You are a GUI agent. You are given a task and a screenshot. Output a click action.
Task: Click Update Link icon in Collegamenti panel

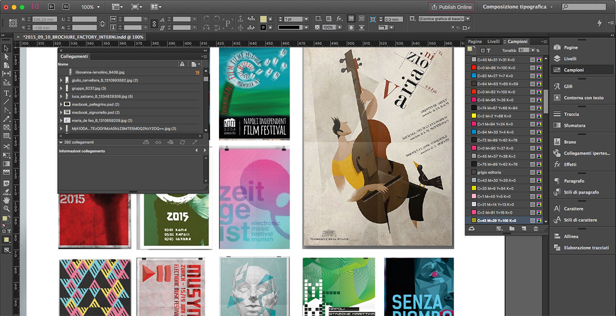tap(182, 142)
